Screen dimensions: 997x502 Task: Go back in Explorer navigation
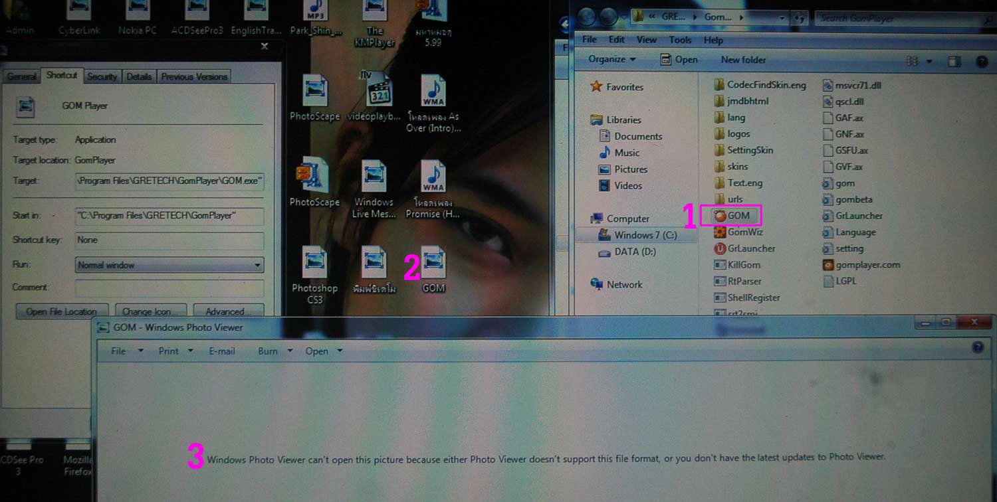coord(586,17)
